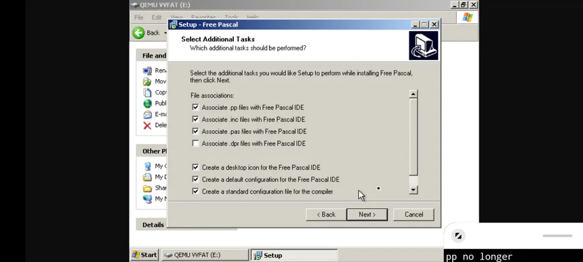Click the "Select Additional Tasks" heading
Image resolution: width=583 pixels, height=262 pixels.
218,39
